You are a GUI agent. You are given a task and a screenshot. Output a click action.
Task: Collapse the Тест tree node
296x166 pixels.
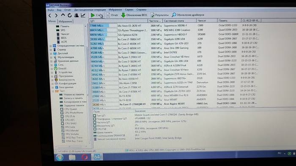(x=53, y=91)
